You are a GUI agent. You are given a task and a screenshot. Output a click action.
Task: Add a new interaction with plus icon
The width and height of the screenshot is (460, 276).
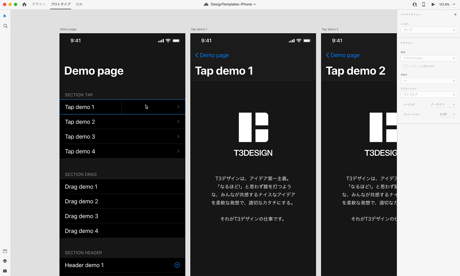click(x=455, y=14)
